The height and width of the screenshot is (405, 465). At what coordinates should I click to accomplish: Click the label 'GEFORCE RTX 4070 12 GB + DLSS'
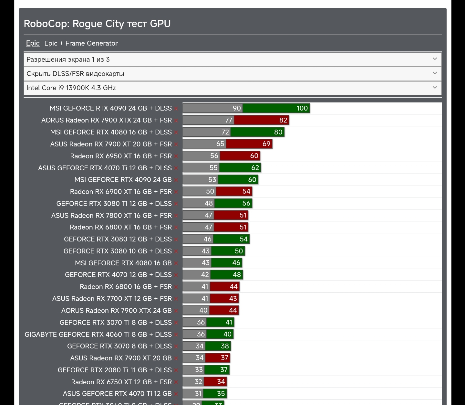(x=119, y=275)
